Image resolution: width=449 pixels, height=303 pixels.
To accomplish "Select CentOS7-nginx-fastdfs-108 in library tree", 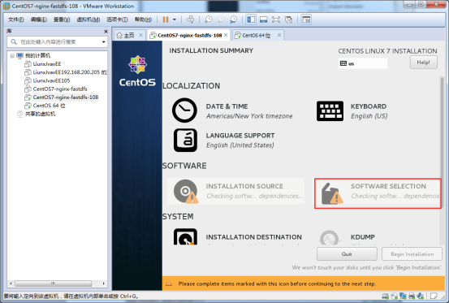I will (x=65, y=97).
